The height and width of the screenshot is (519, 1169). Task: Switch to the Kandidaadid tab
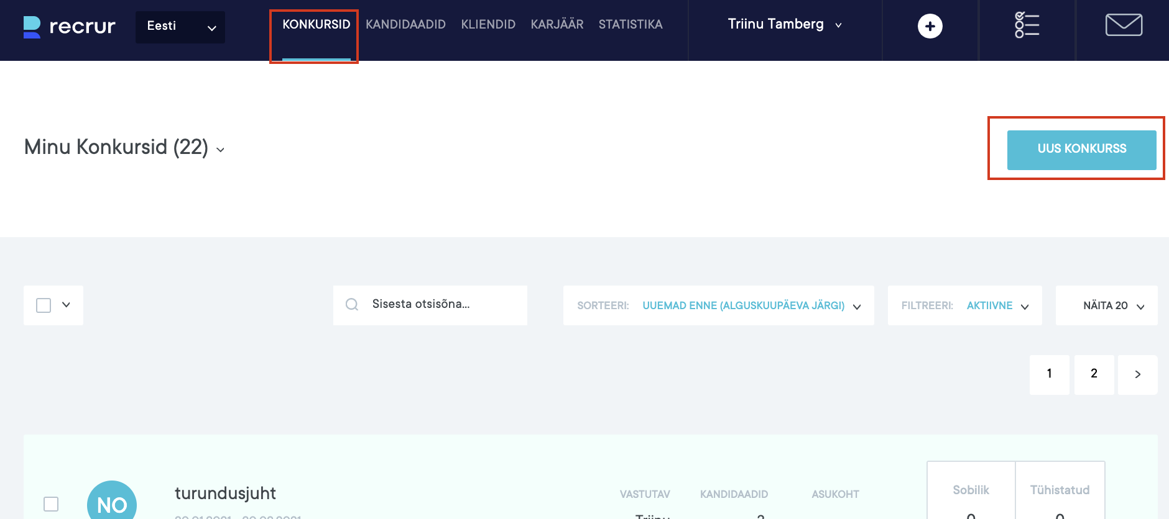pyautogui.click(x=405, y=25)
